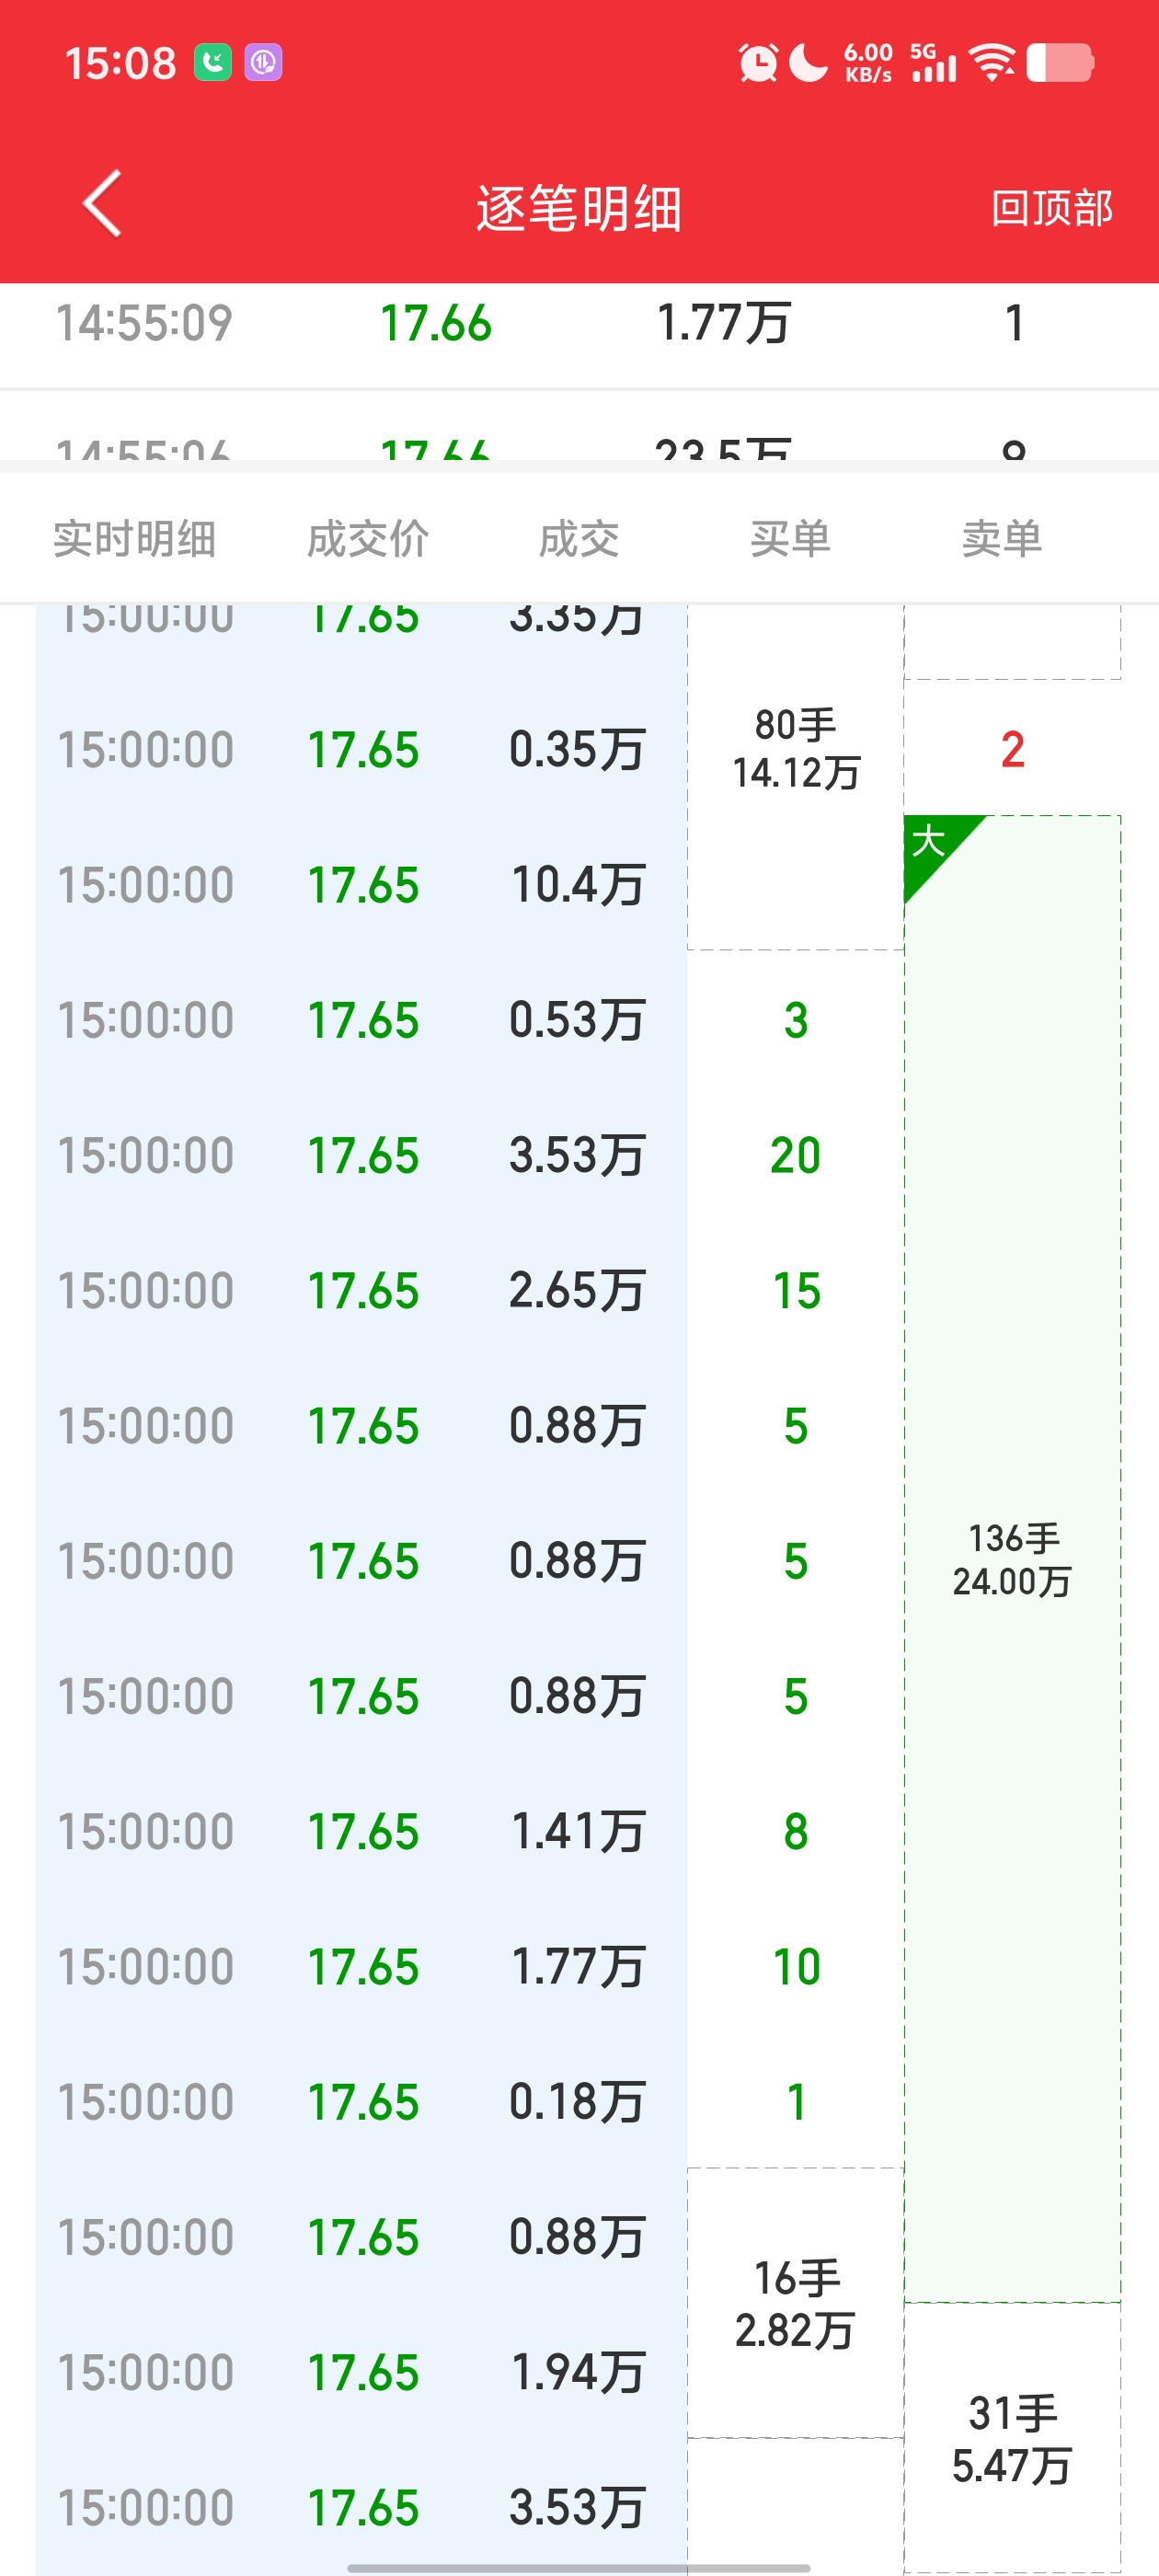Tap the purple app notification icon
This screenshot has height=2576, width=1159.
tap(263, 62)
